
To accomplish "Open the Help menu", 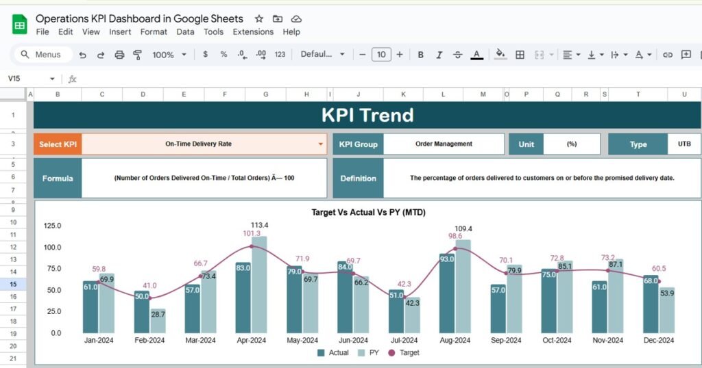I will [291, 31].
